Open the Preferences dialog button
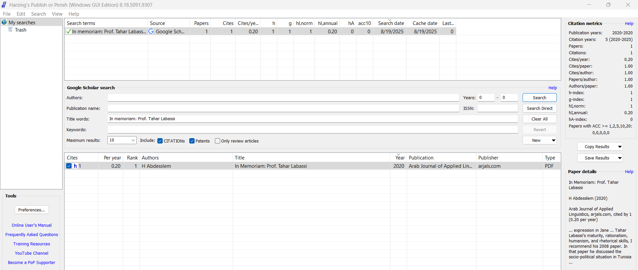638x270 pixels. coord(32,210)
